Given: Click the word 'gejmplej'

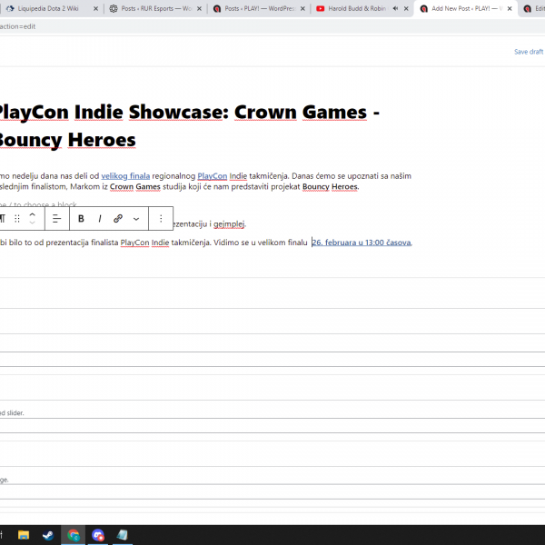Looking at the screenshot, I should tap(229, 223).
